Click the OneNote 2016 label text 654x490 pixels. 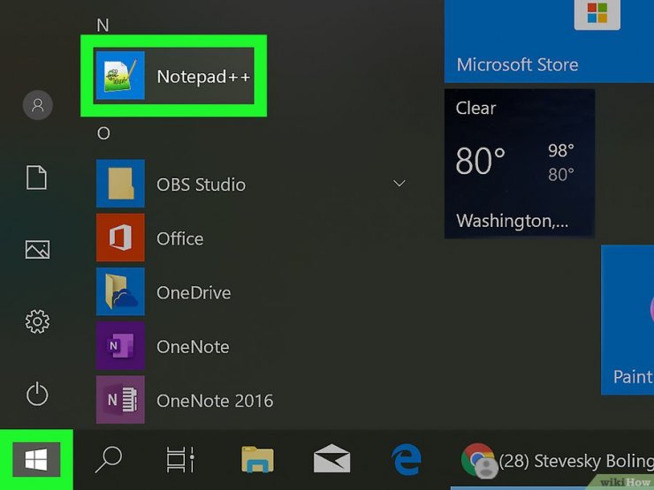pos(215,401)
